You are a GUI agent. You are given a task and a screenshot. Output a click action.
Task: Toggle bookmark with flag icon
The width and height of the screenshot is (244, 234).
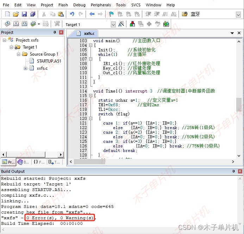coord(111,14)
